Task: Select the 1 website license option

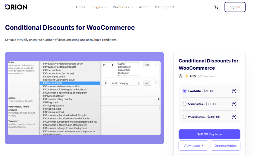Action: [x=184, y=91]
